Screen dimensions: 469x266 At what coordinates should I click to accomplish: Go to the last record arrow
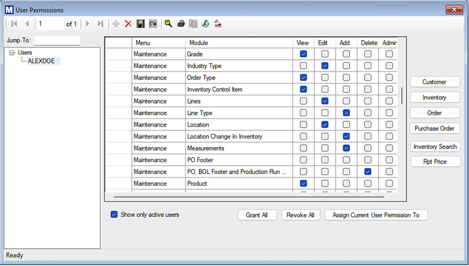pyautogui.click(x=100, y=24)
